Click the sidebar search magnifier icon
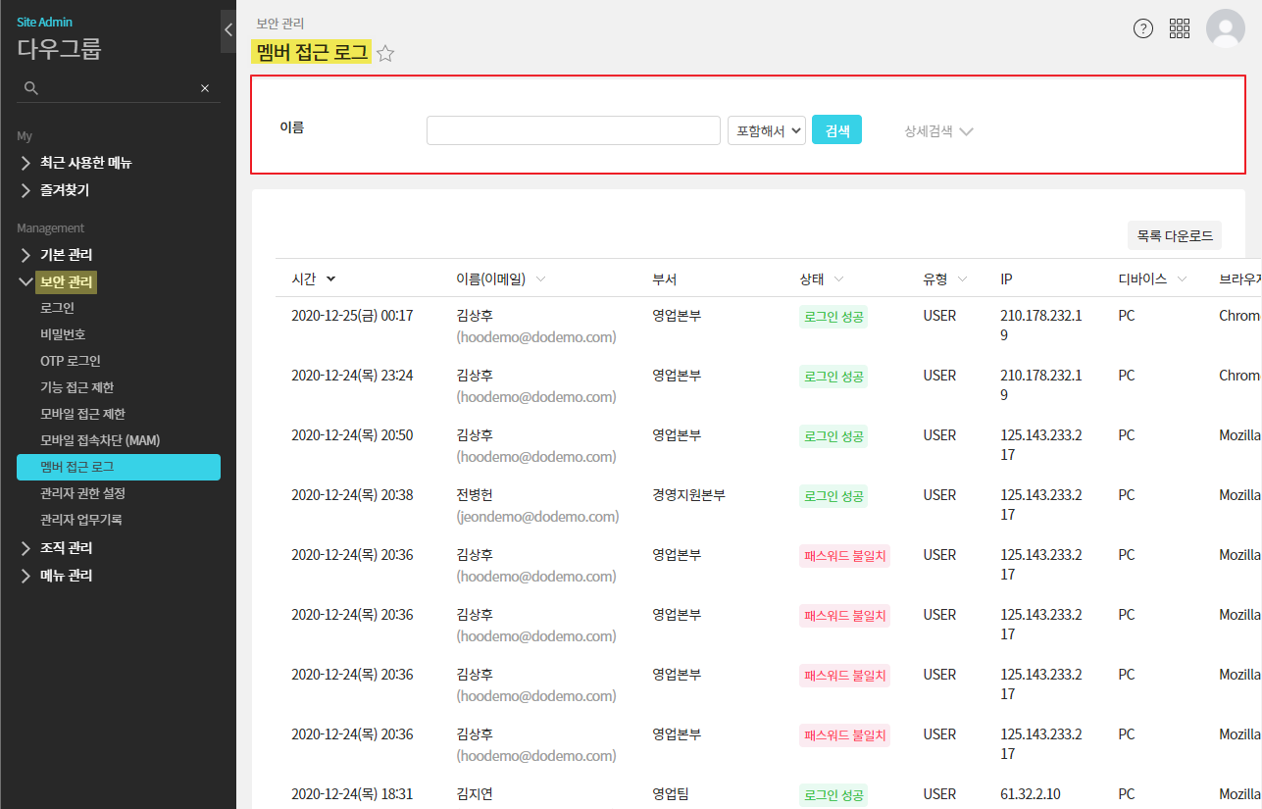 [x=31, y=88]
